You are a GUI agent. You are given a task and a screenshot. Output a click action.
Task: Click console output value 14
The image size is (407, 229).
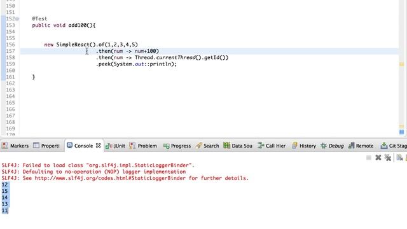(4, 198)
